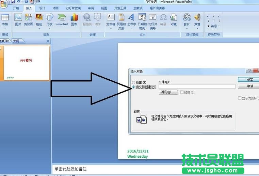
Task: Expand the Photo Album (相册) dropdown arrow
Action: (39, 28)
